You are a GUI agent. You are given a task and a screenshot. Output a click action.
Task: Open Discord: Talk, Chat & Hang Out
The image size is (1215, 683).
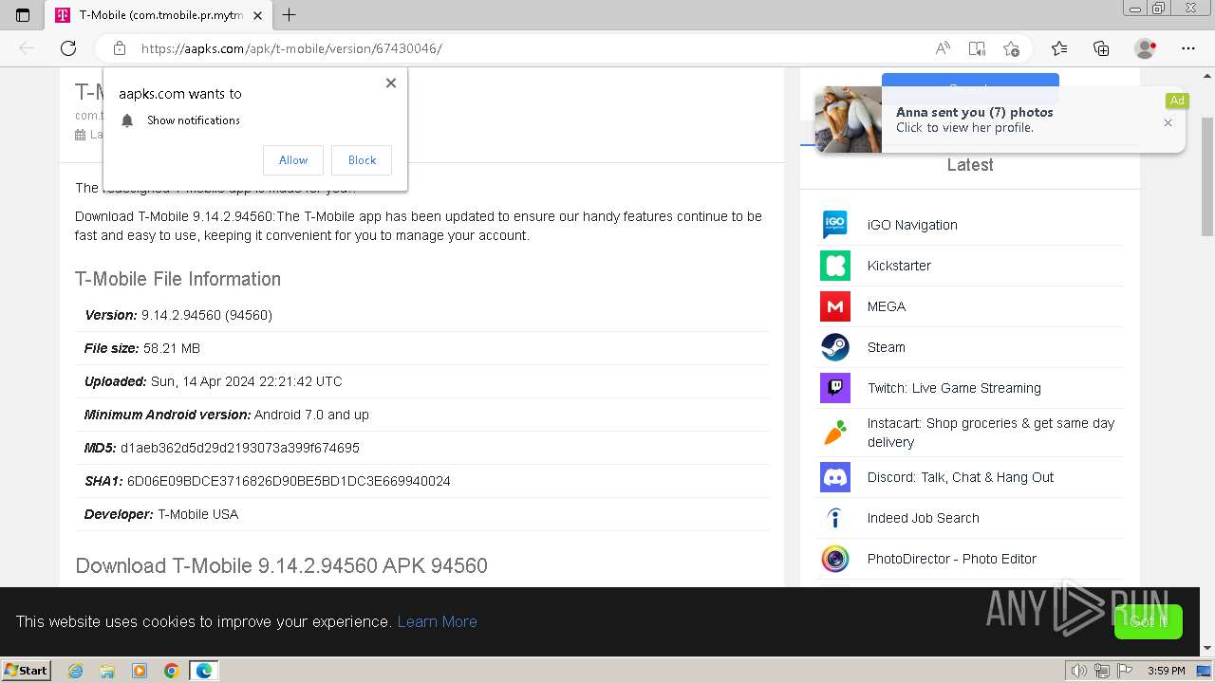point(961,477)
